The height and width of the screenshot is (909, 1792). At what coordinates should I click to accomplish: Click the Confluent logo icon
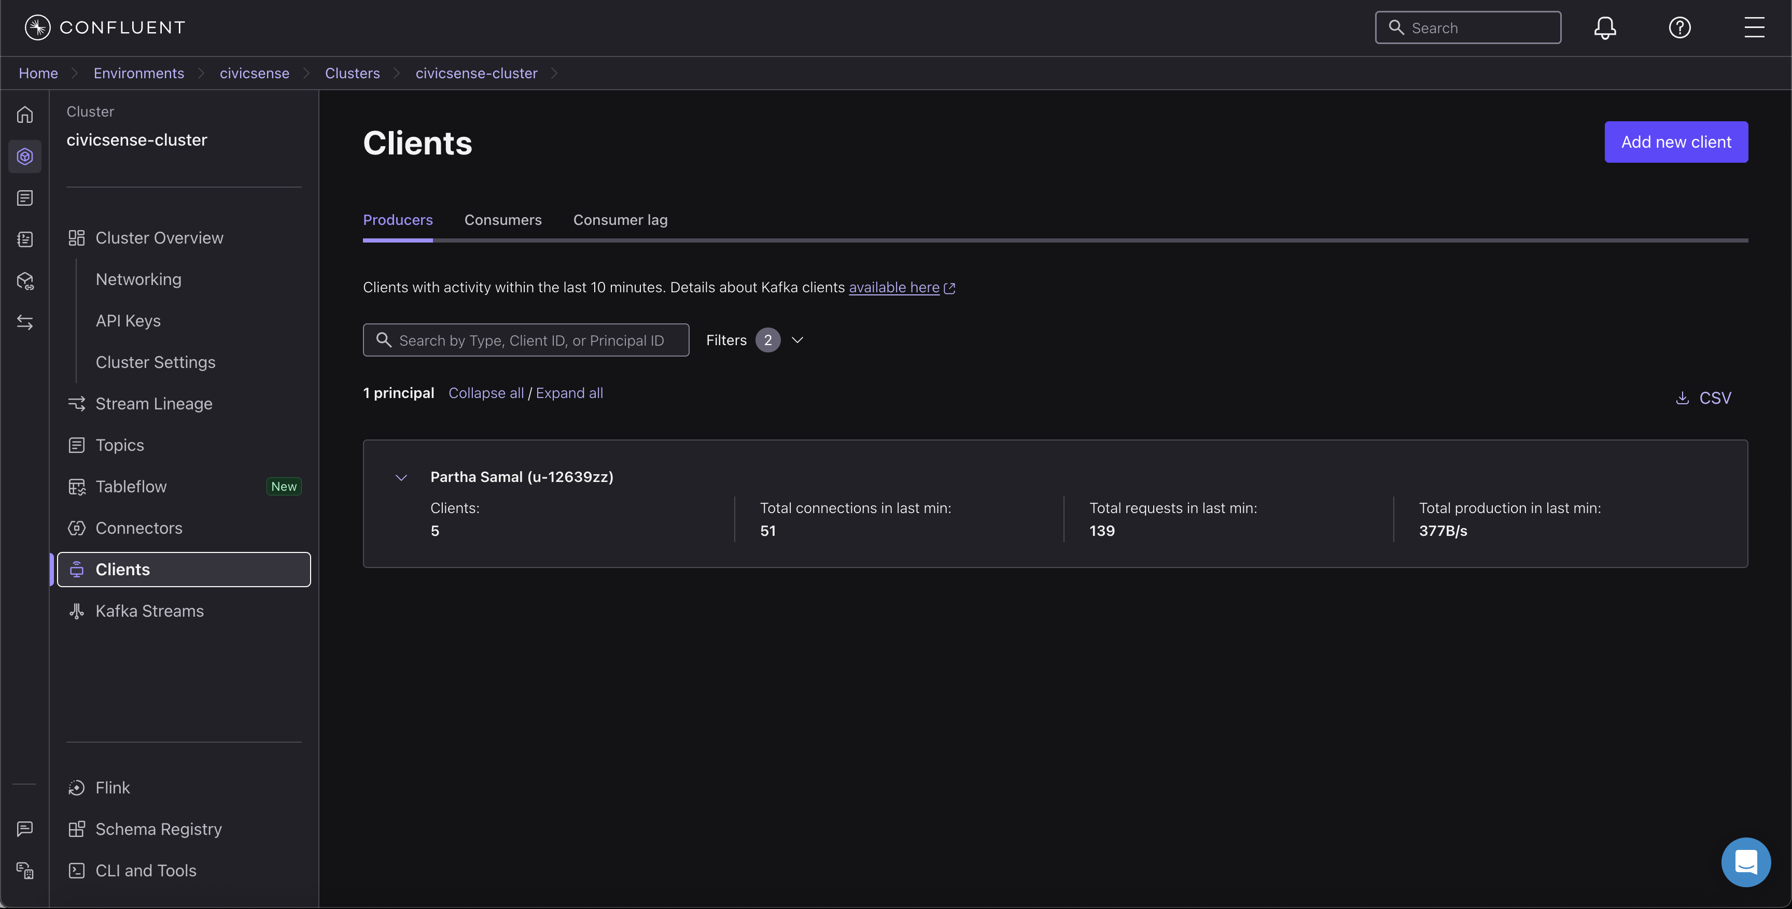(x=37, y=28)
